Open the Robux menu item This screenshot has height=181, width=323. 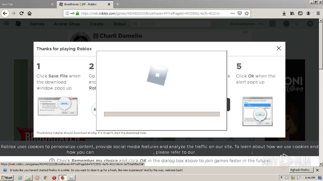pos(120,24)
